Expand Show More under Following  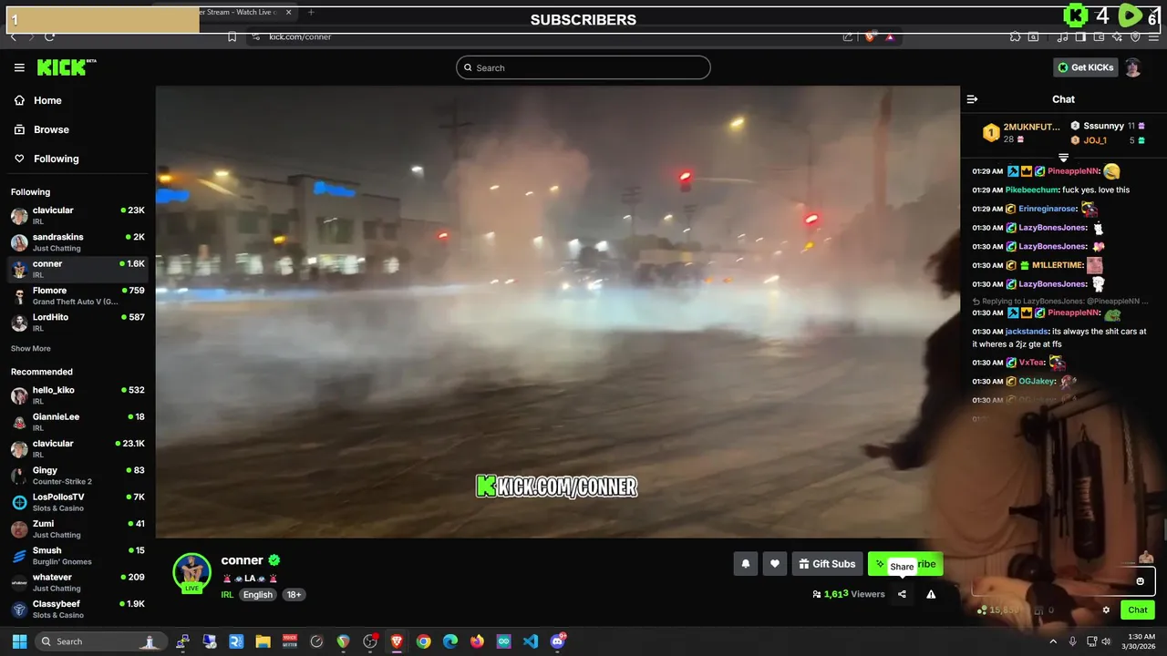click(x=31, y=349)
